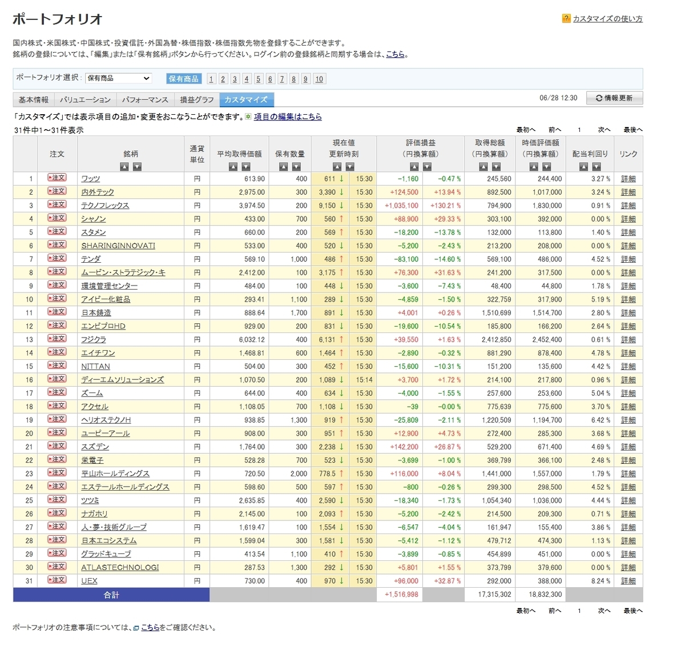
Task: Select the 保有商品 portfolio button
Action: click(x=184, y=79)
